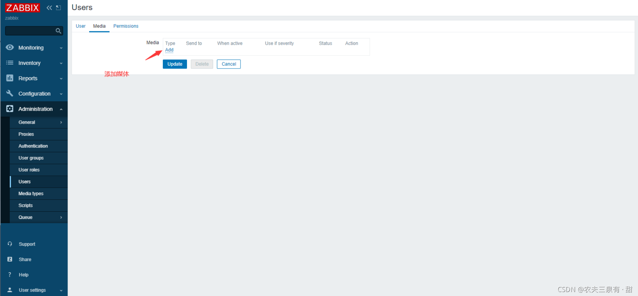Open the General submenu arrow
This screenshot has height=296, width=638.
click(x=61, y=123)
